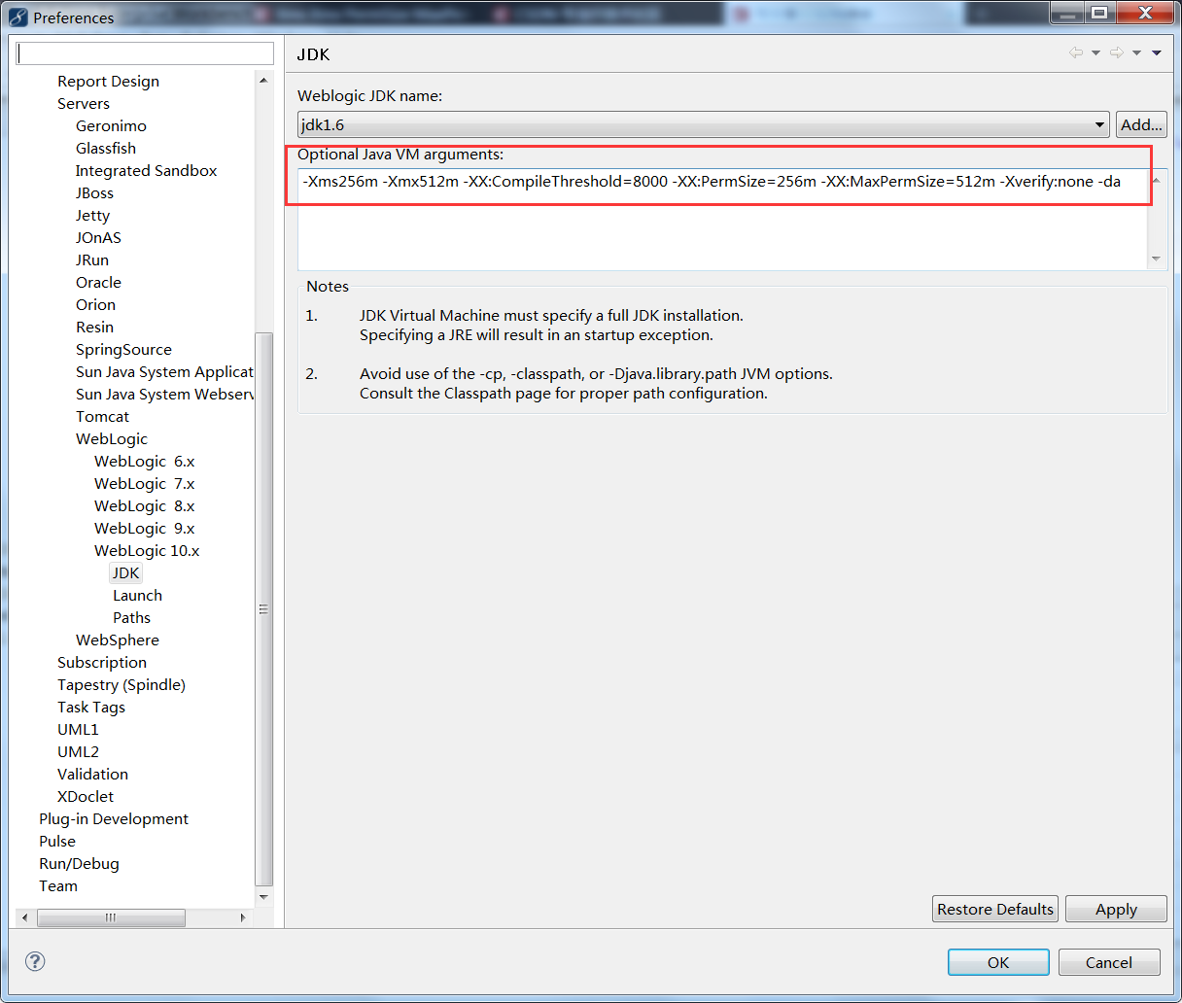This screenshot has height=1003, width=1182.
Task: Select Tomcat server entry
Action: pyautogui.click(x=102, y=417)
